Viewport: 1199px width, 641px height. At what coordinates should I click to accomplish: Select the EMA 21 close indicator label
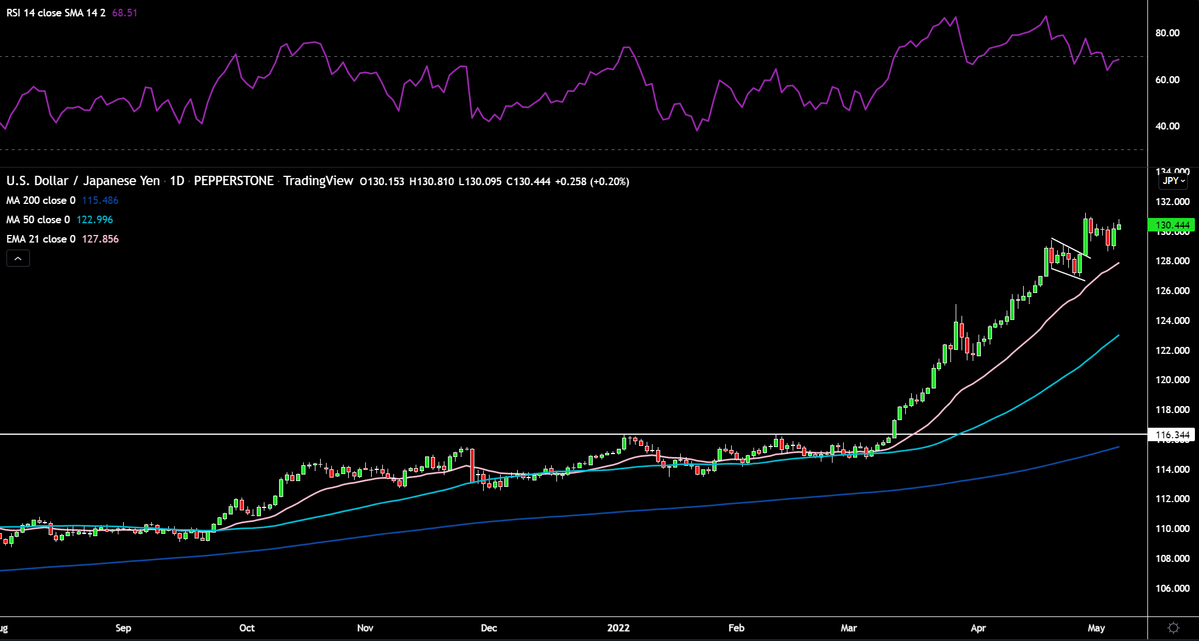coord(40,239)
